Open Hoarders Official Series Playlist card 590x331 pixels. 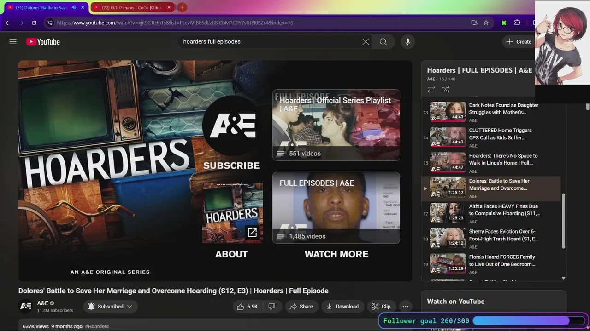click(336, 125)
